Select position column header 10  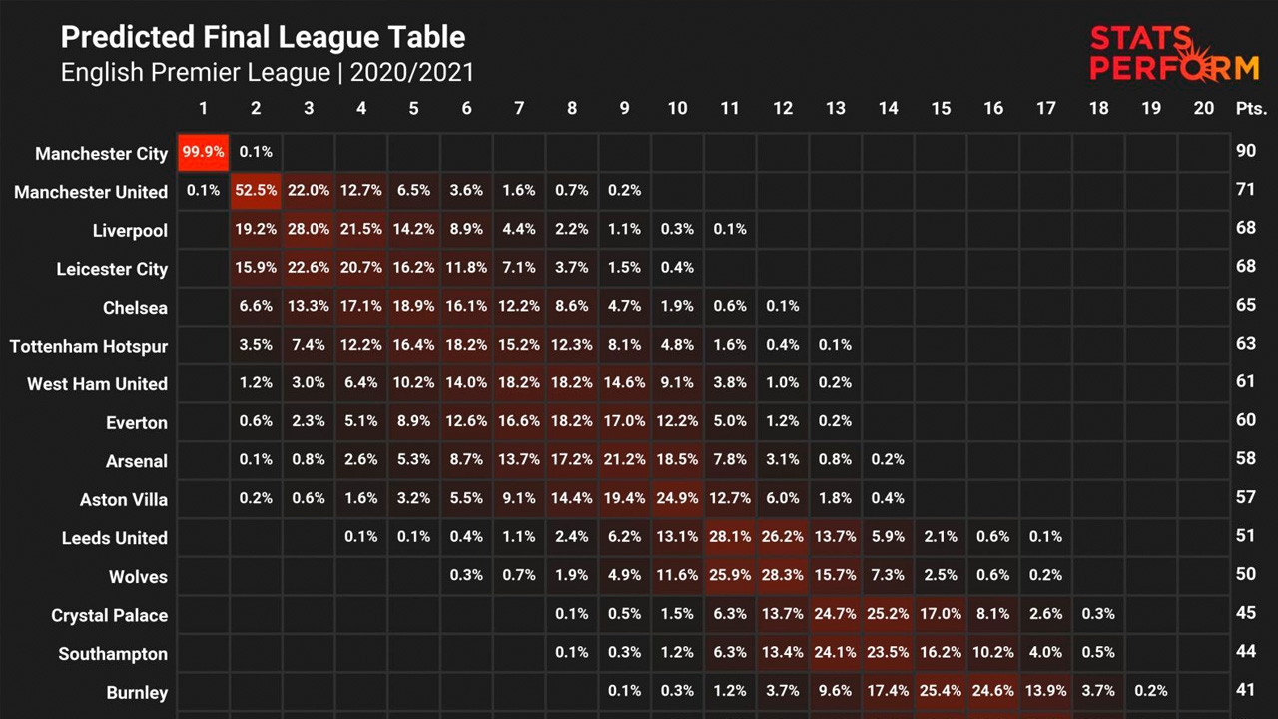click(x=677, y=108)
